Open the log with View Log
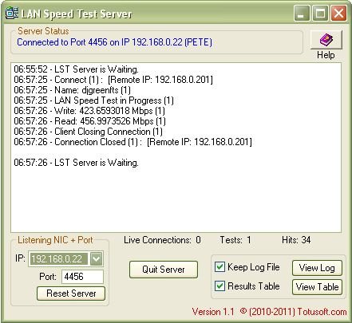 tap(317, 268)
